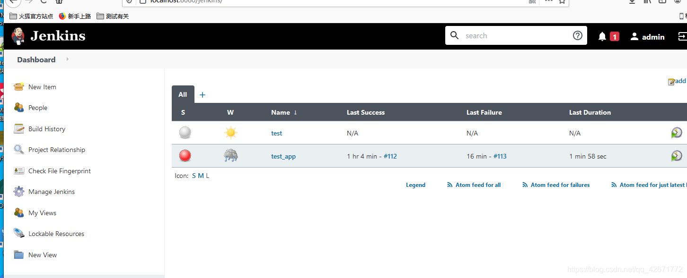This screenshot has height=278, width=687.
Task: Open notifications bell icon
Action: 602,36
